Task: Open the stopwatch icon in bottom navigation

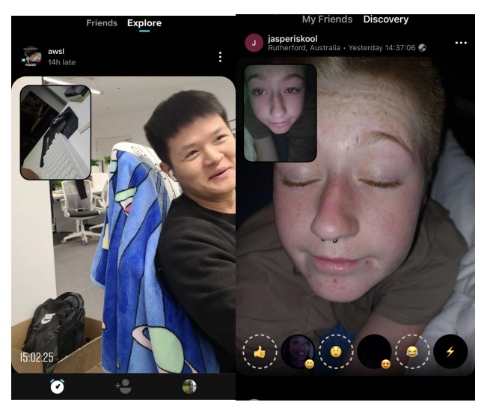Action: tap(58, 386)
